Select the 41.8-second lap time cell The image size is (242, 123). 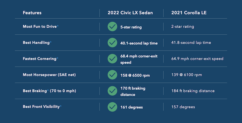191,43
